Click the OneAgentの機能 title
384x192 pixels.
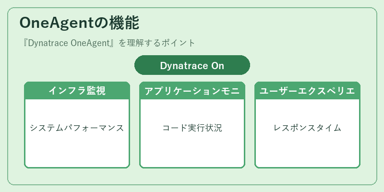click(x=79, y=23)
